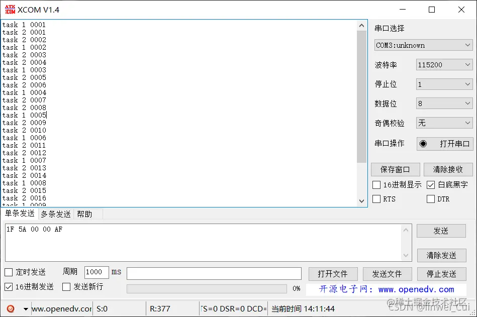Enable the DTR checkbox
Image resolution: width=477 pixels, height=317 pixels.
coord(431,199)
